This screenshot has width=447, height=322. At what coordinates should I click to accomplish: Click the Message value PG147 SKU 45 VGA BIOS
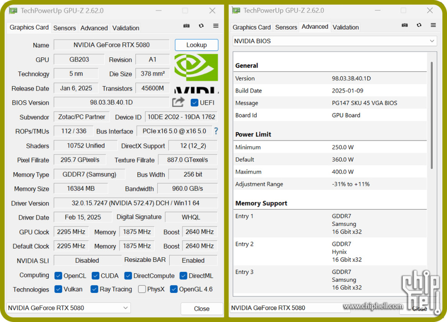click(364, 103)
